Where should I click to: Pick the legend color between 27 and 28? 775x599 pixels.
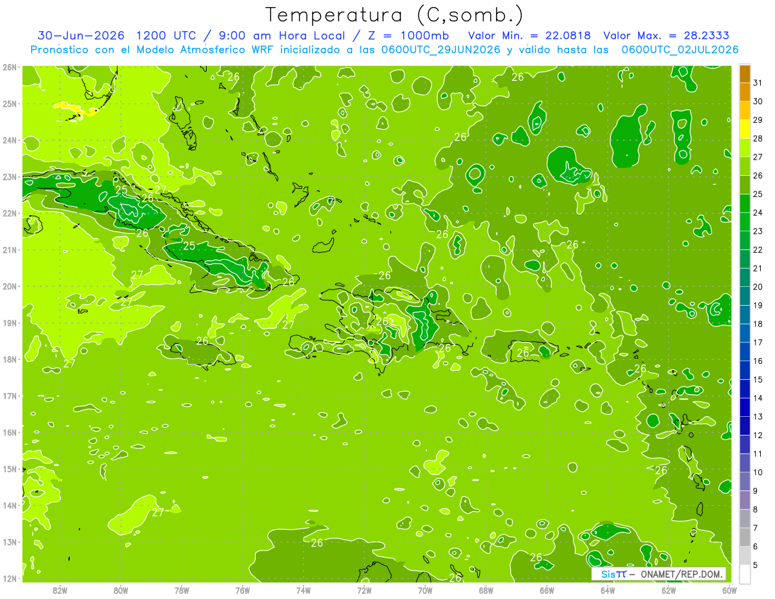[745, 148]
